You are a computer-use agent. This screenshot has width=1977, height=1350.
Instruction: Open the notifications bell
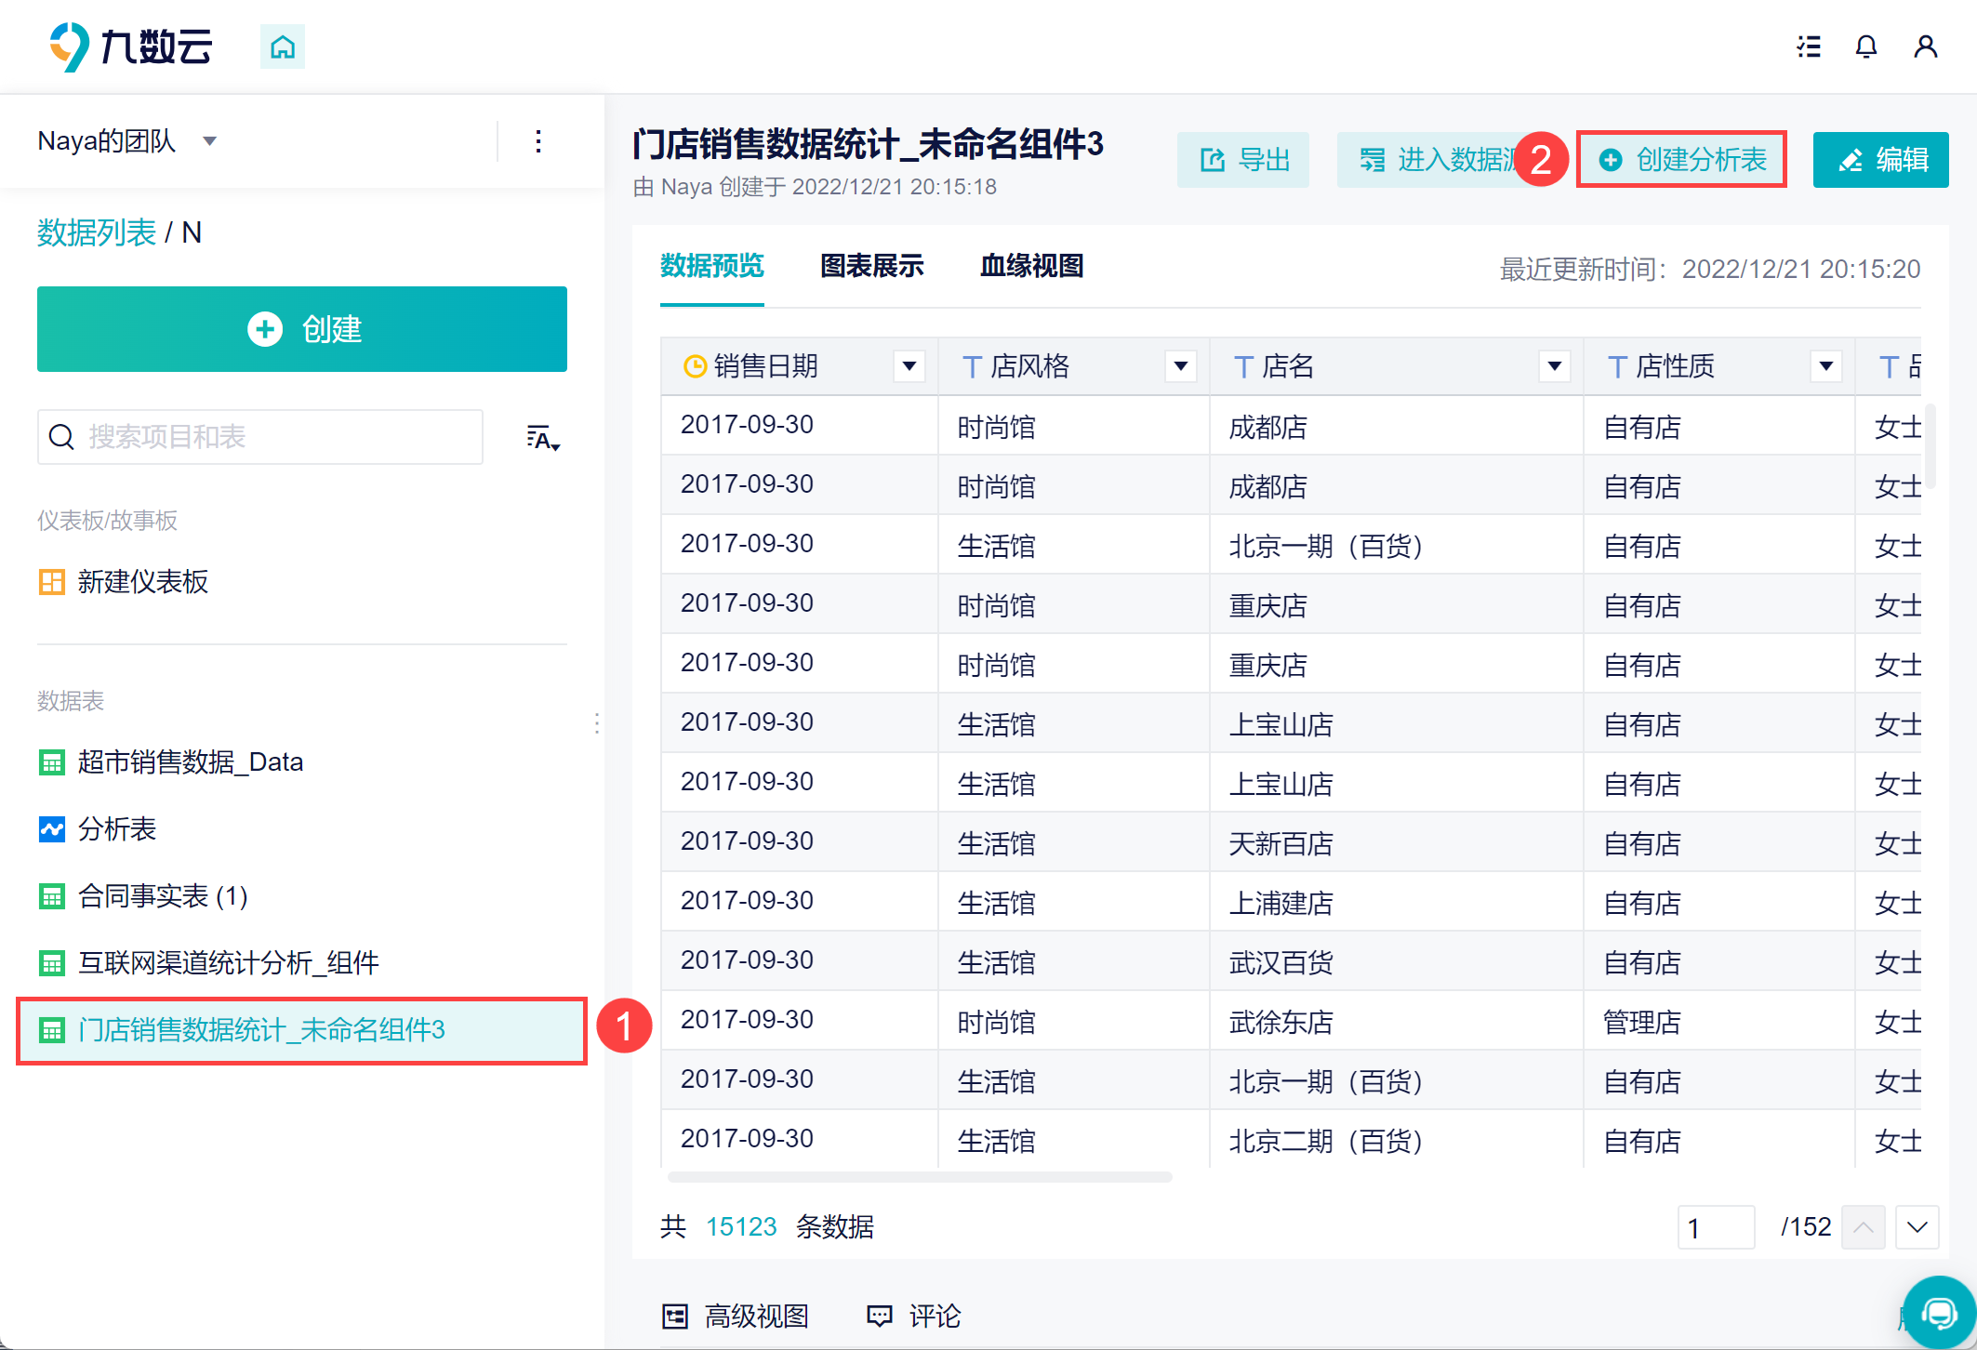click(x=1866, y=46)
